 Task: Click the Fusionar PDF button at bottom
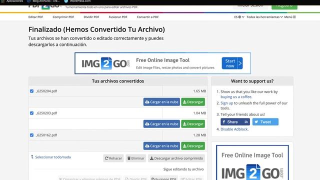tap(164, 178)
